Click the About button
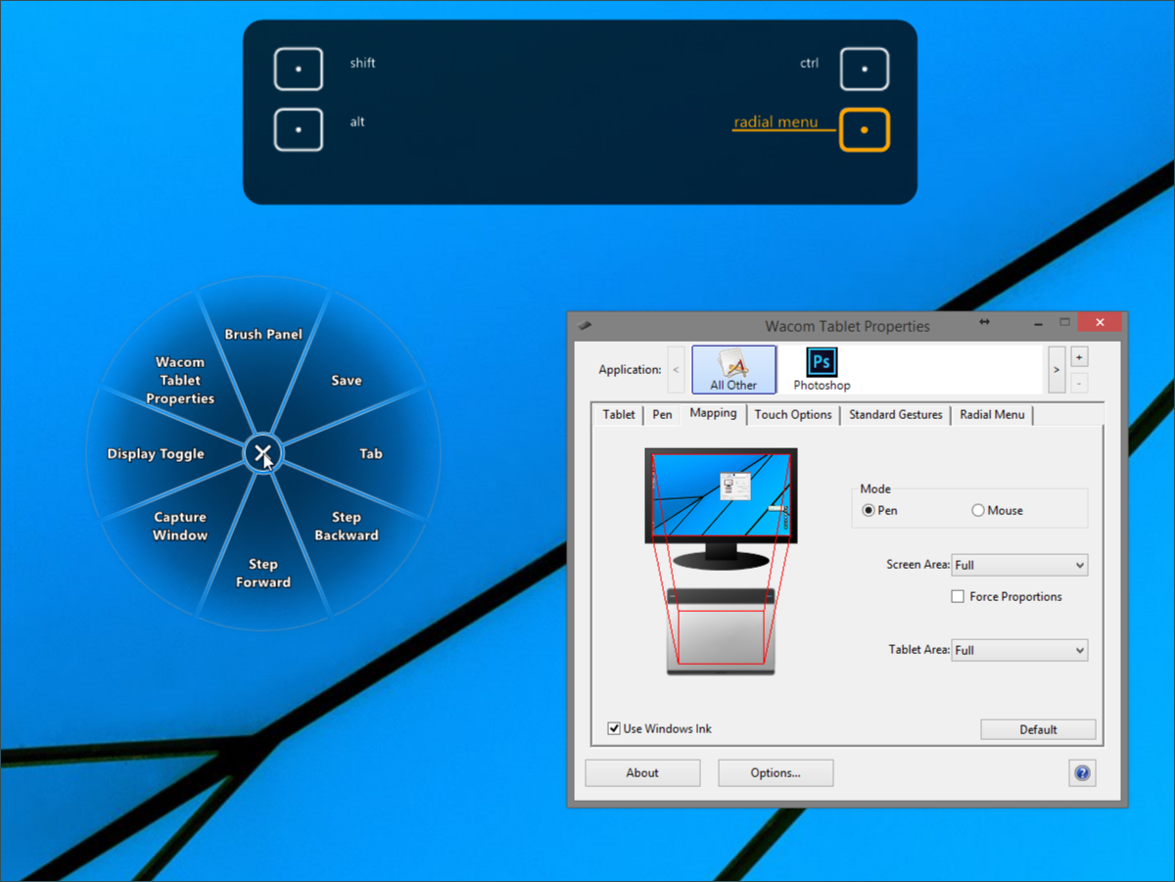 (642, 772)
